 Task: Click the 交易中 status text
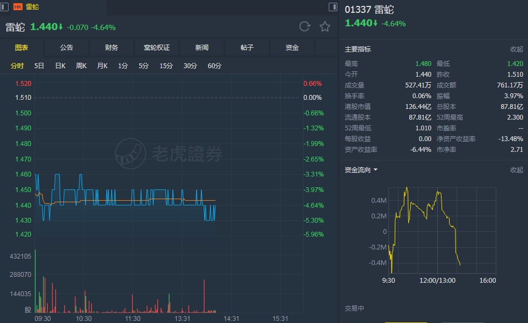355,308
